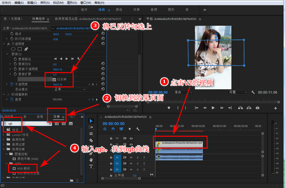Toggle visibility eye for track V3

coord(131,139)
